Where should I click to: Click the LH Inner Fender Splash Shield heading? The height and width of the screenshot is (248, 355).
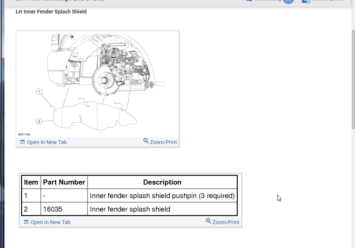51,12
